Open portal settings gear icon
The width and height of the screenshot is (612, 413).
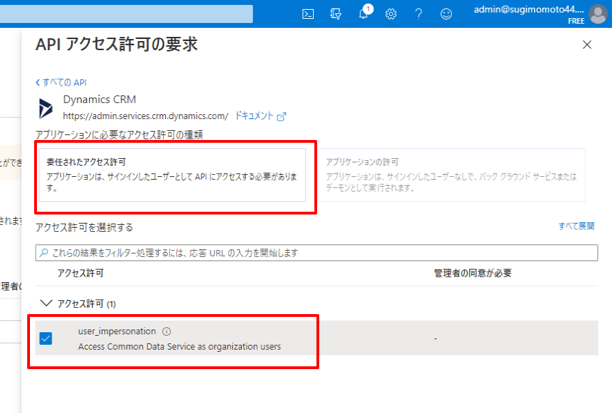[391, 15]
